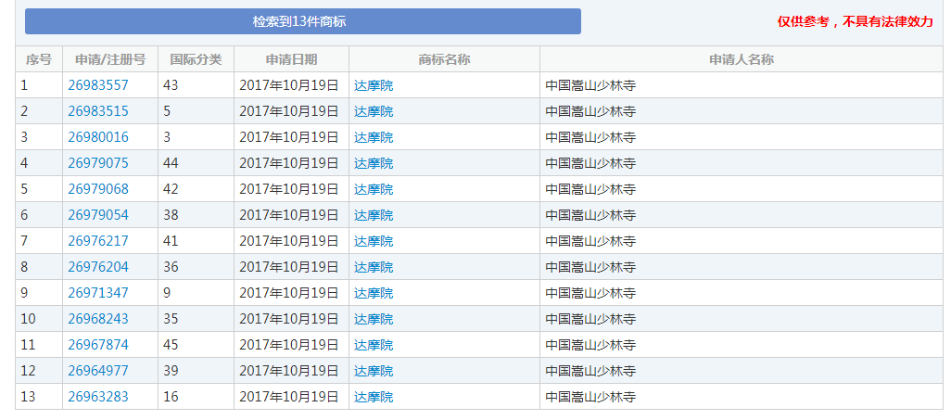Open 达摩院 trademark in row 6
The image size is (951, 420).
tap(374, 215)
